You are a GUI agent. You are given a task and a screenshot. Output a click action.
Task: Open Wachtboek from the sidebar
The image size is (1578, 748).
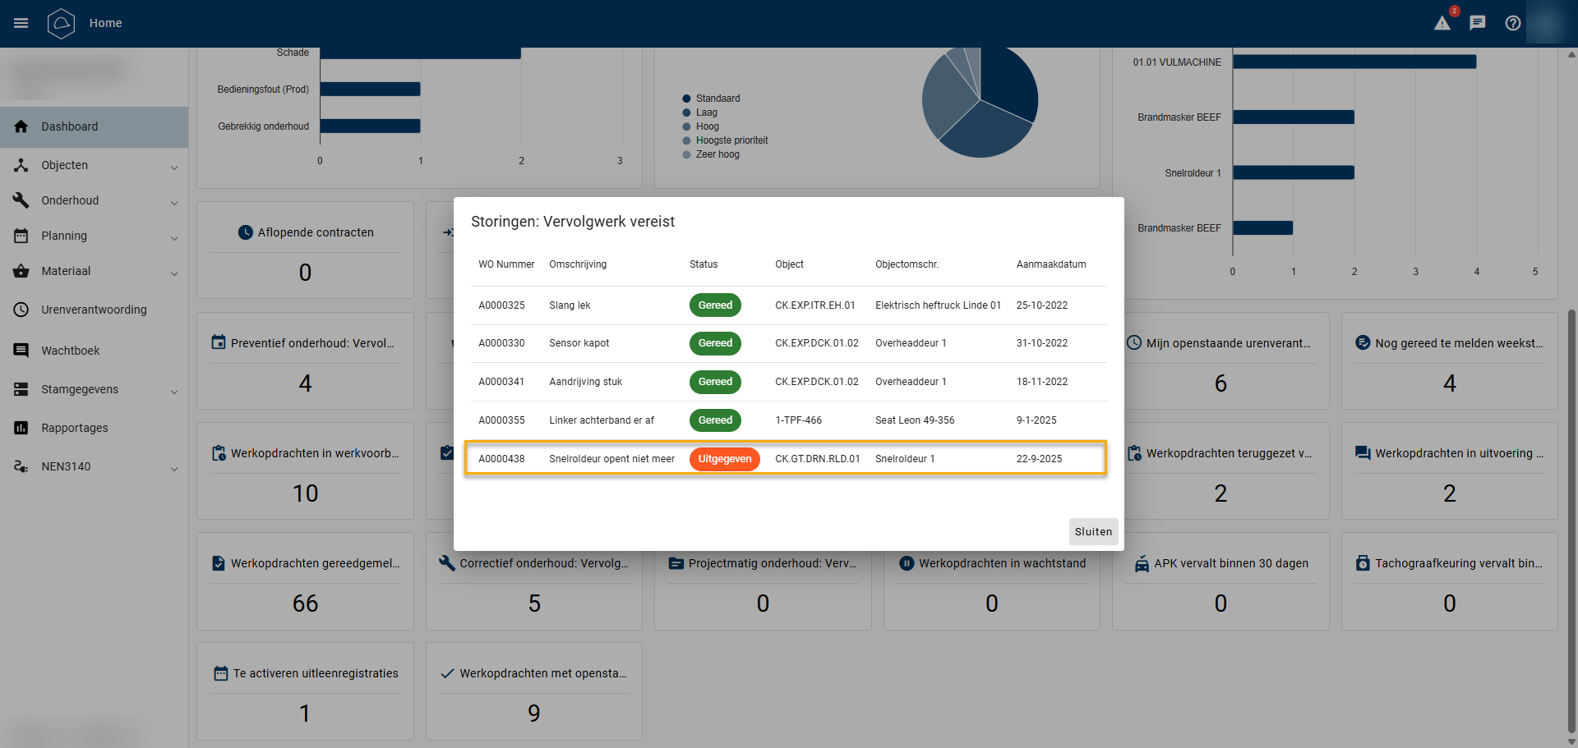pyautogui.click(x=71, y=351)
